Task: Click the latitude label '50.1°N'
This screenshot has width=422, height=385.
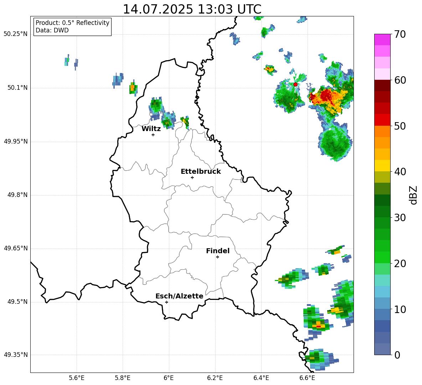Action: (17, 88)
